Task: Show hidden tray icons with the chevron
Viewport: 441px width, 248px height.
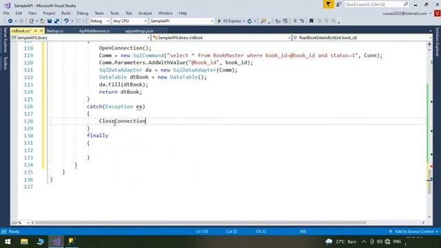Action: (x=364, y=242)
